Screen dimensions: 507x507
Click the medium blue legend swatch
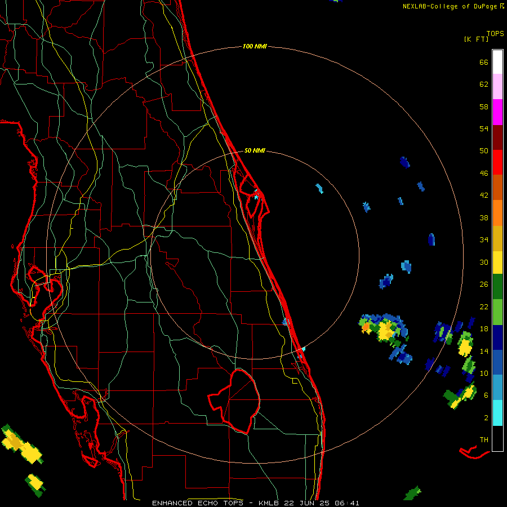497,362
